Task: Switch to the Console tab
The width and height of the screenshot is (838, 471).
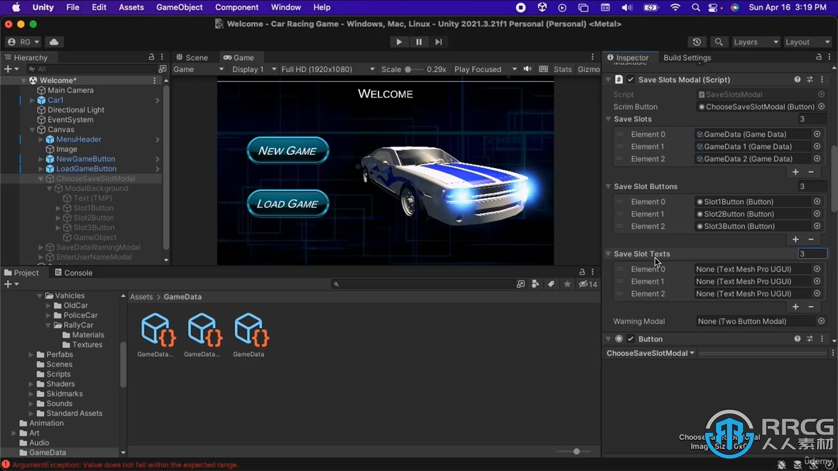Action: [73, 273]
